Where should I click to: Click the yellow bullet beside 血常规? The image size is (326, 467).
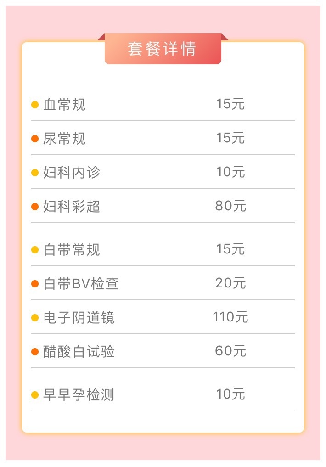[35, 105]
